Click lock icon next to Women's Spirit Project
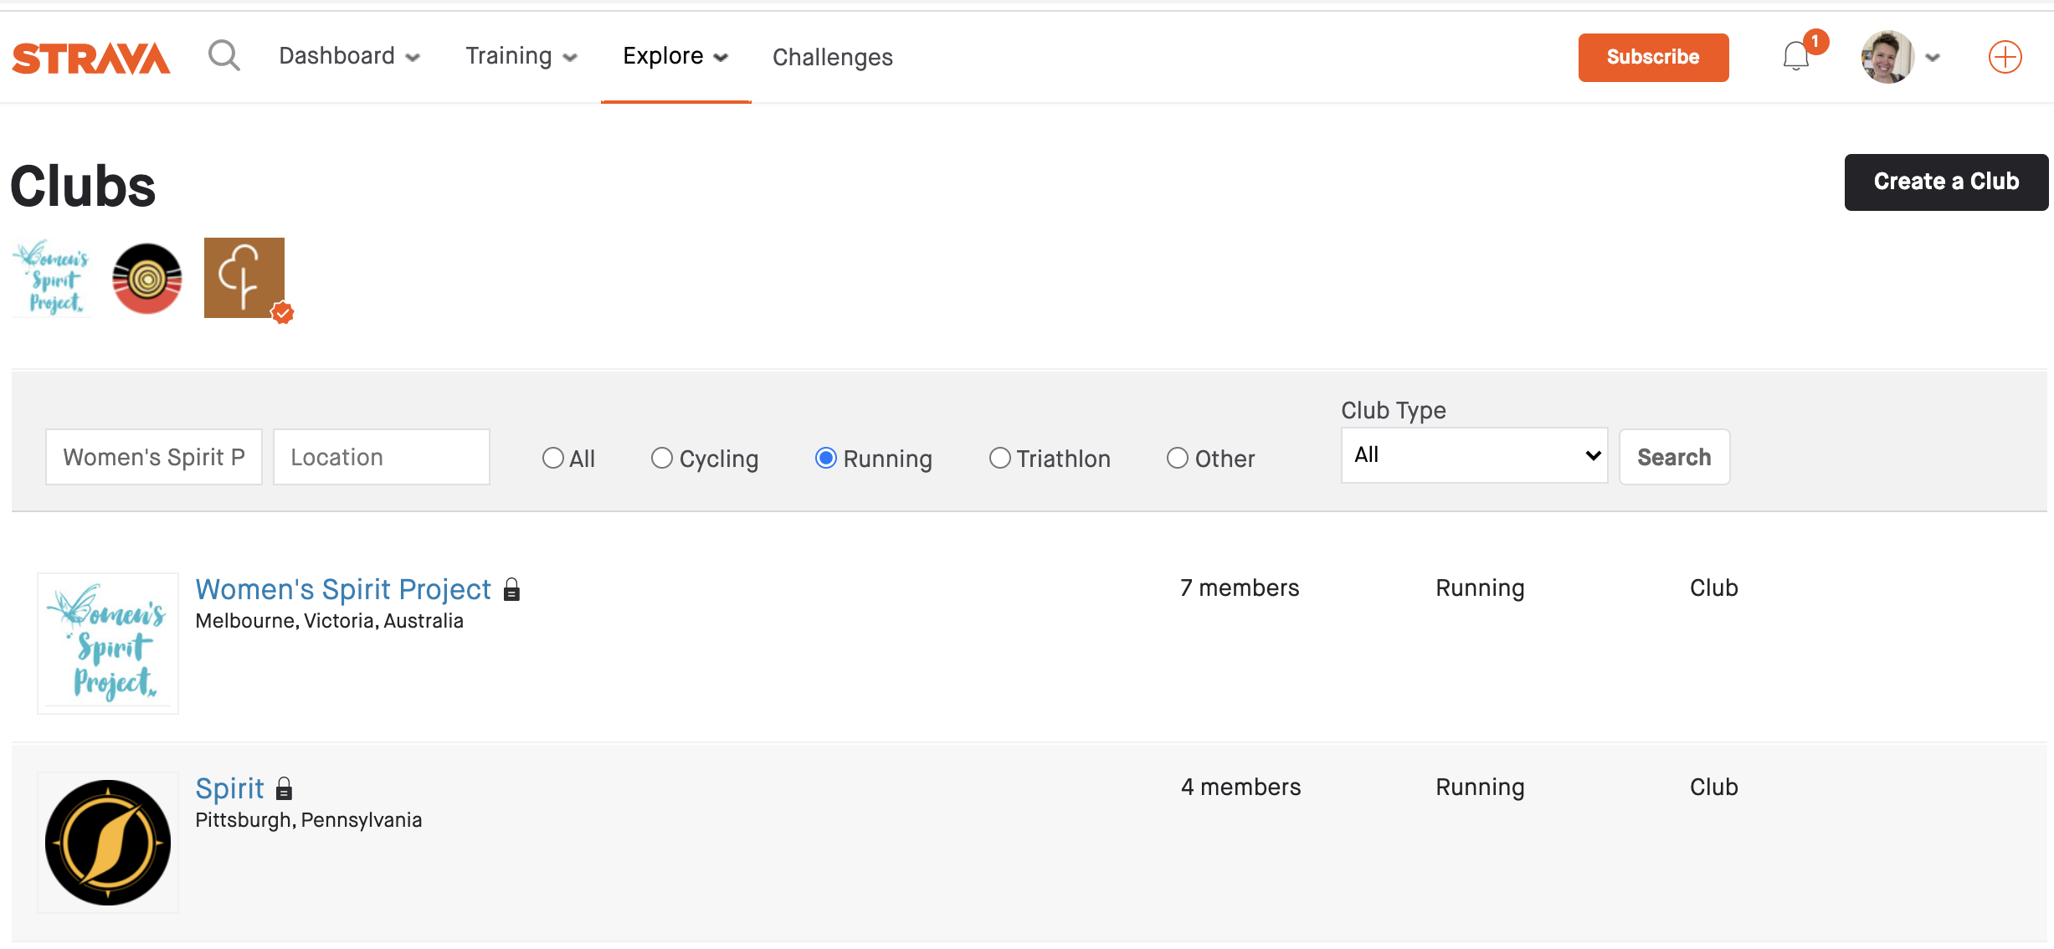Image resolution: width=2054 pixels, height=949 pixels. 511,590
